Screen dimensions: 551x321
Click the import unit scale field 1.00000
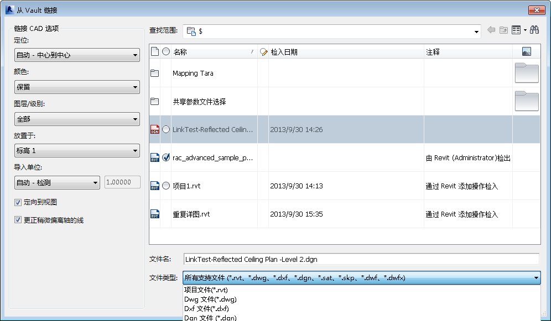pyautogui.click(x=122, y=182)
